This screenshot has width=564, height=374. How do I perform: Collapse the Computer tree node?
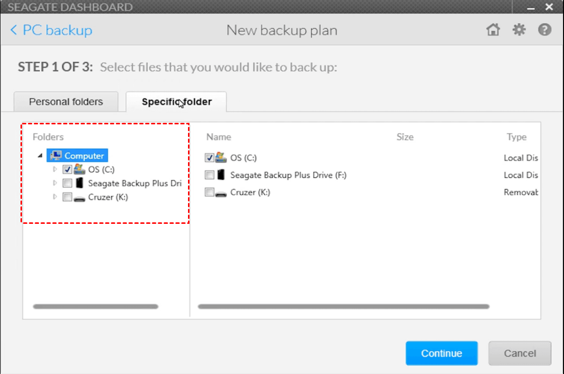pyautogui.click(x=40, y=156)
